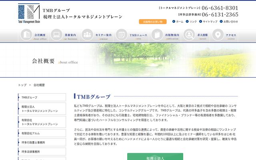Open the 出版物案内 navigation label
256x160 pixels.
click(x=172, y=35)
